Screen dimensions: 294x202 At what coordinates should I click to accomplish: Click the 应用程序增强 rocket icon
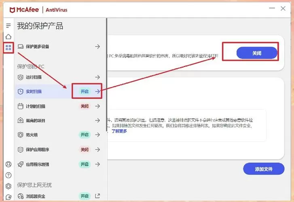pos(21,164)
